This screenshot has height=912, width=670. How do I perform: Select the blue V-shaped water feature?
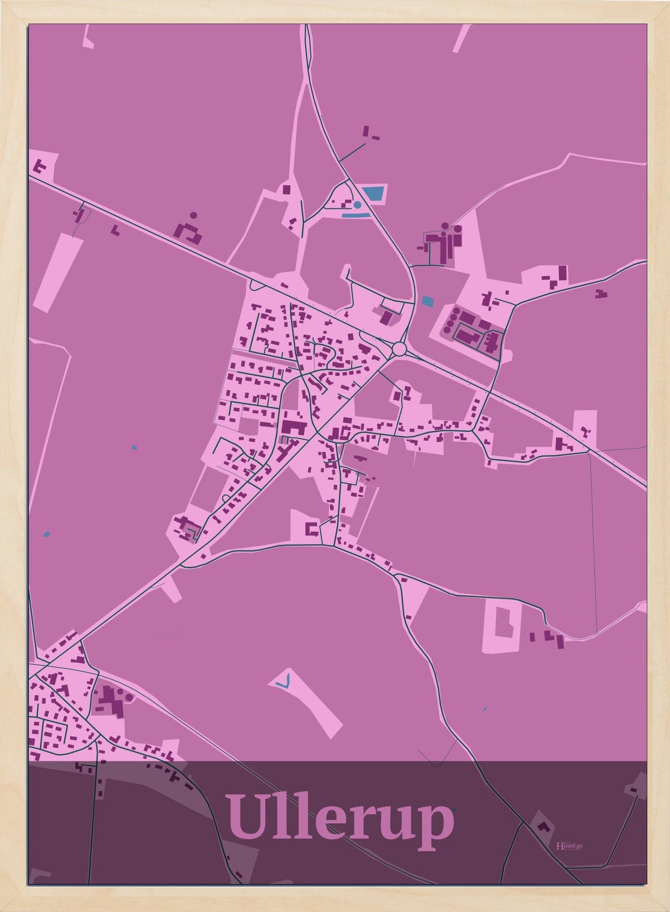(x=283, y=681)
